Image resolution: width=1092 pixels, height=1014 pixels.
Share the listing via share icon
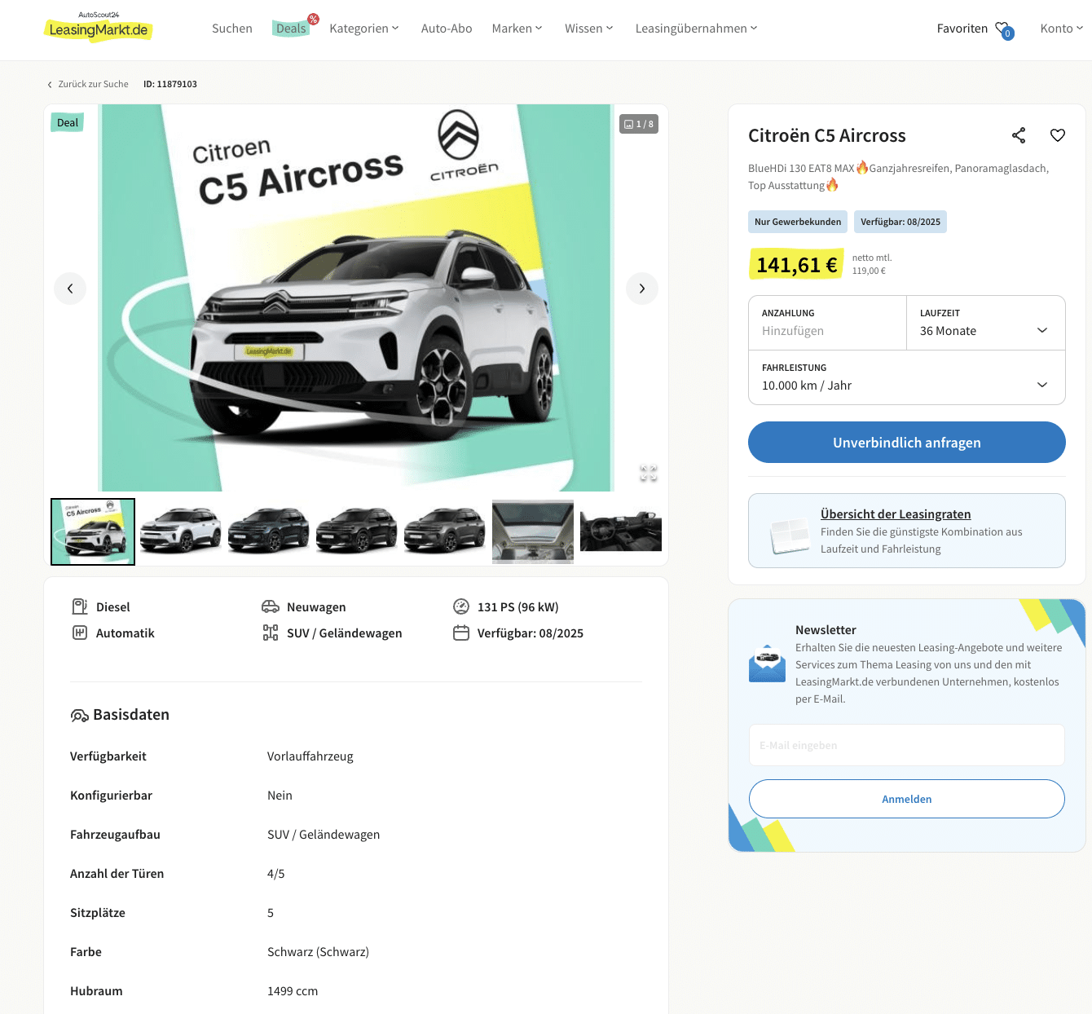[1019, 135]
